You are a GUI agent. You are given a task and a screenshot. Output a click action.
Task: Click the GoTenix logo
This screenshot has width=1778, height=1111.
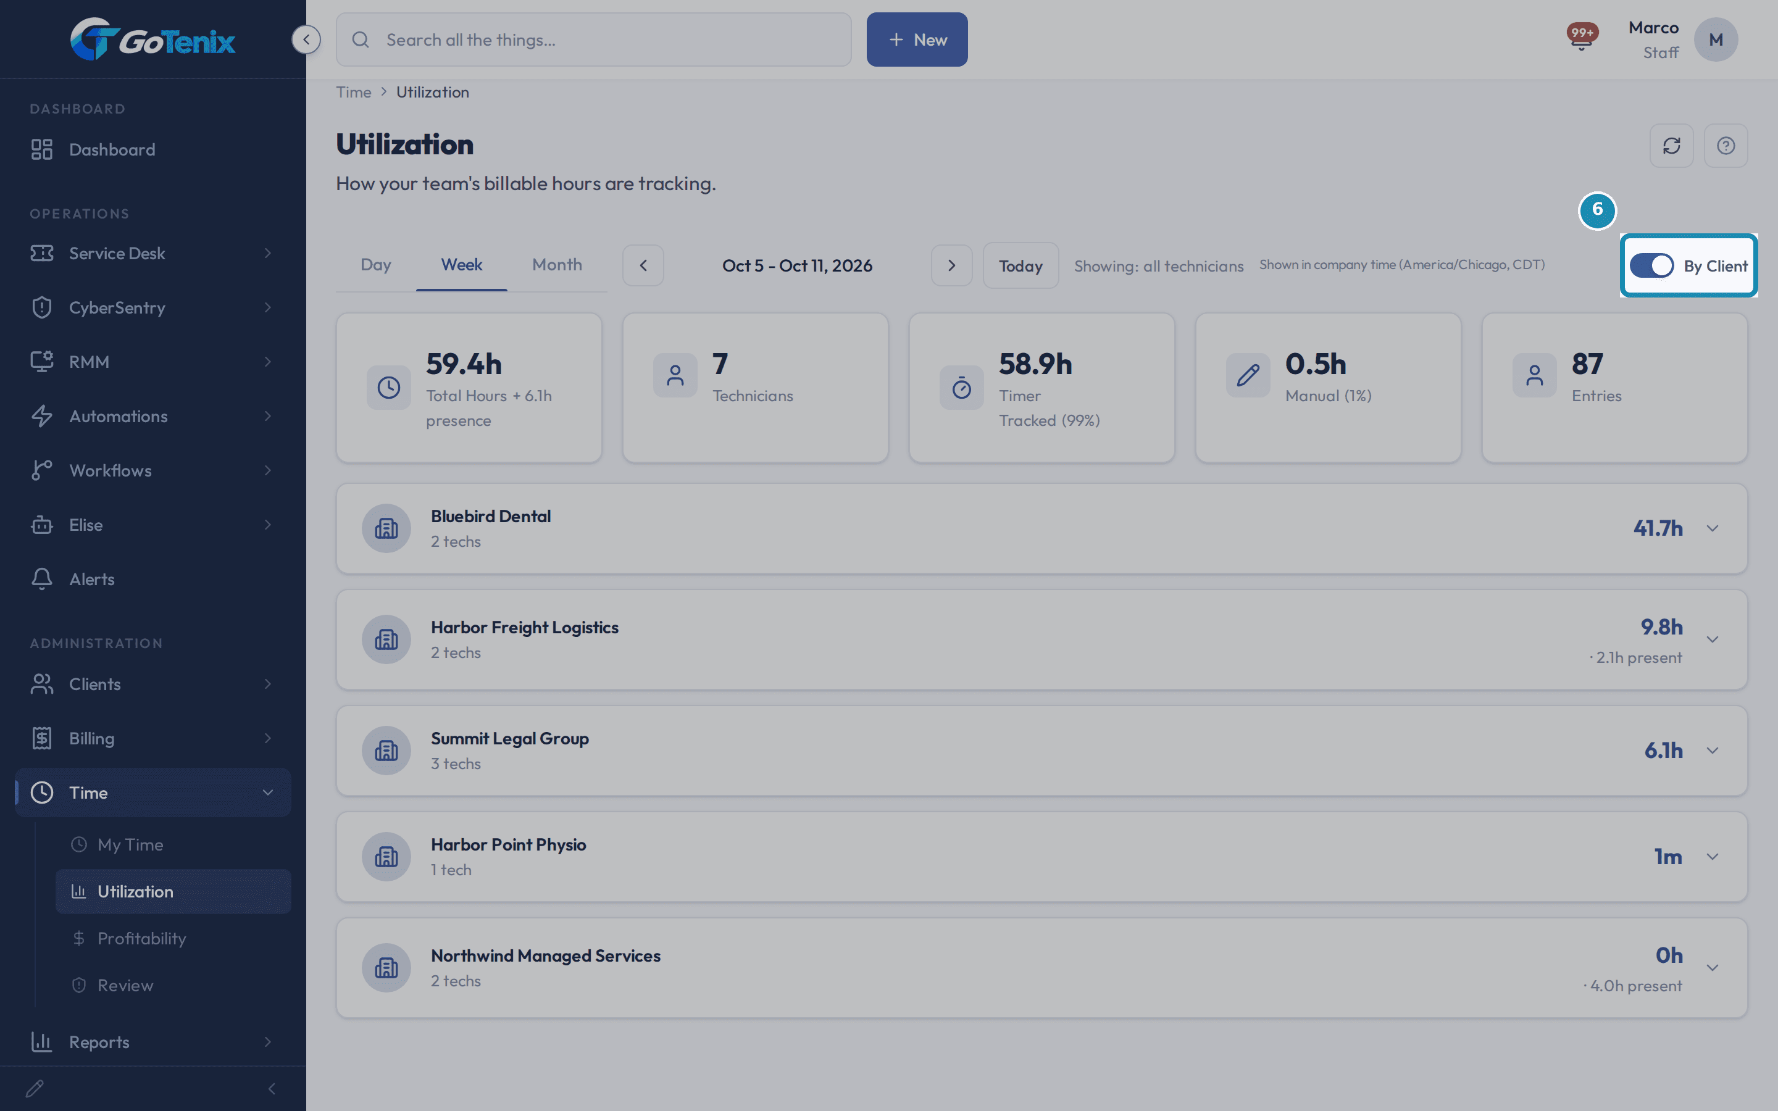153,39
